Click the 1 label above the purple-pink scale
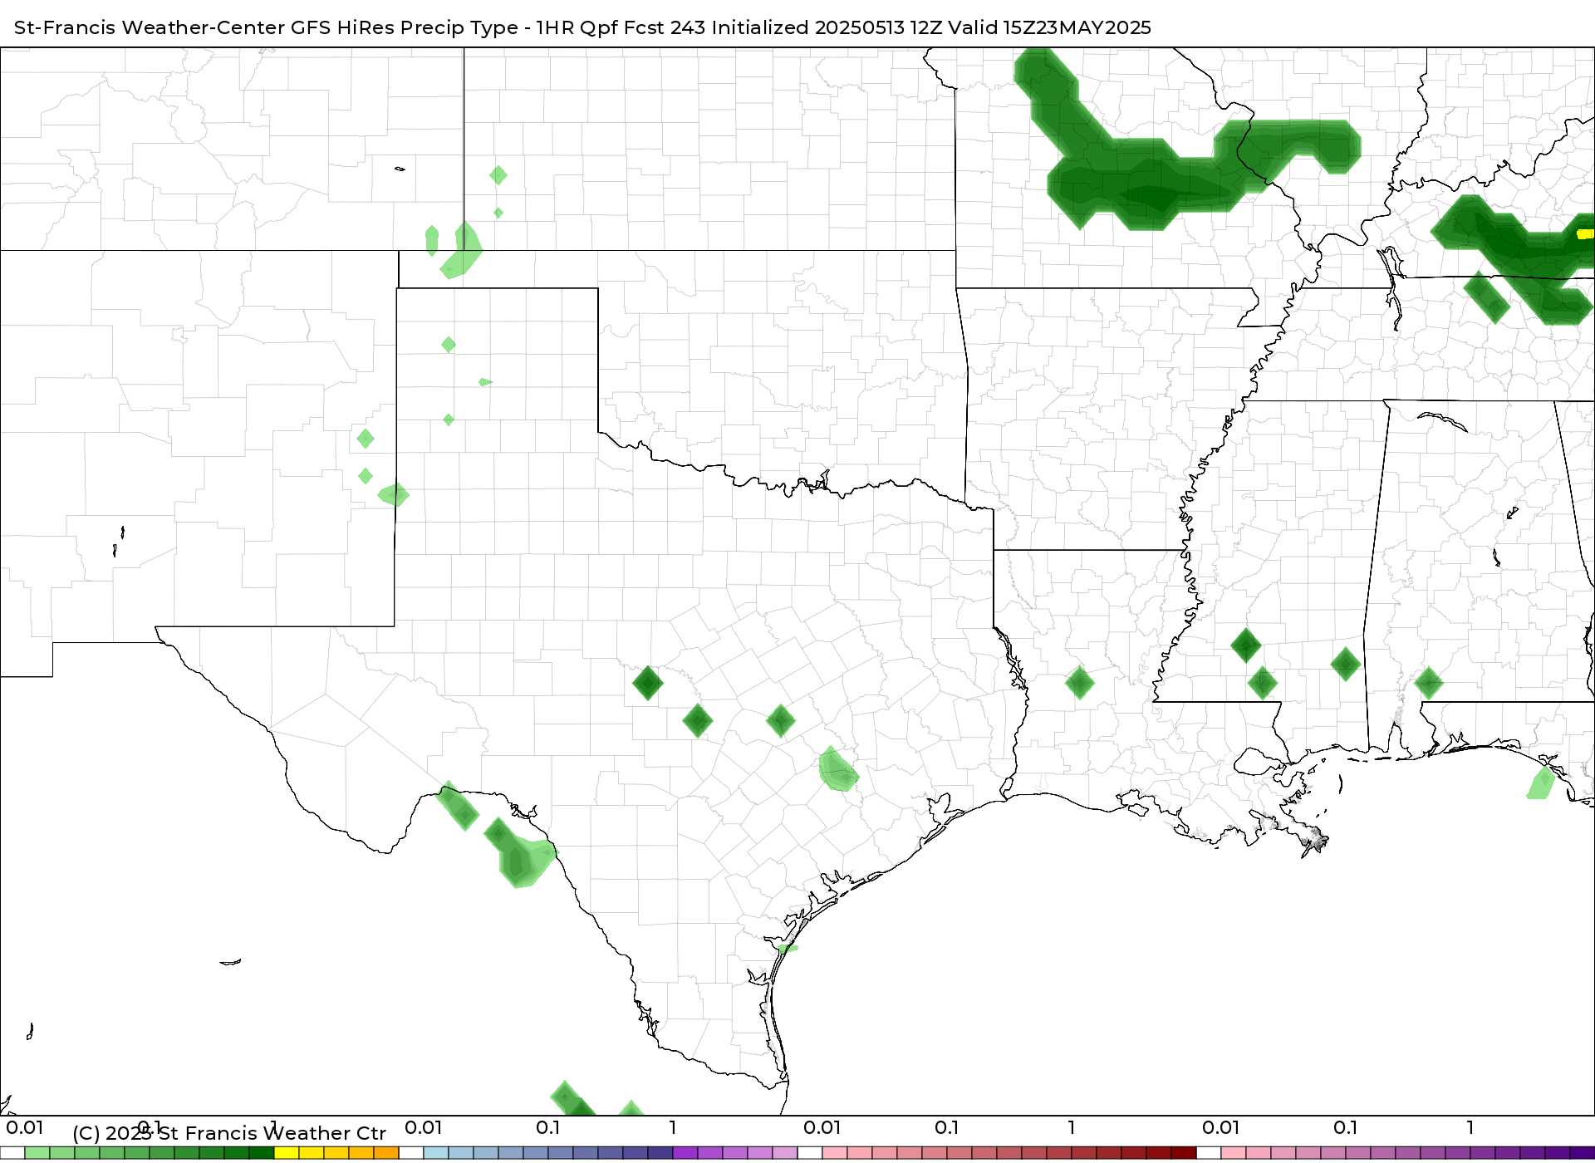The image size is (1595, 1163). click(x=1470, y=1127)
